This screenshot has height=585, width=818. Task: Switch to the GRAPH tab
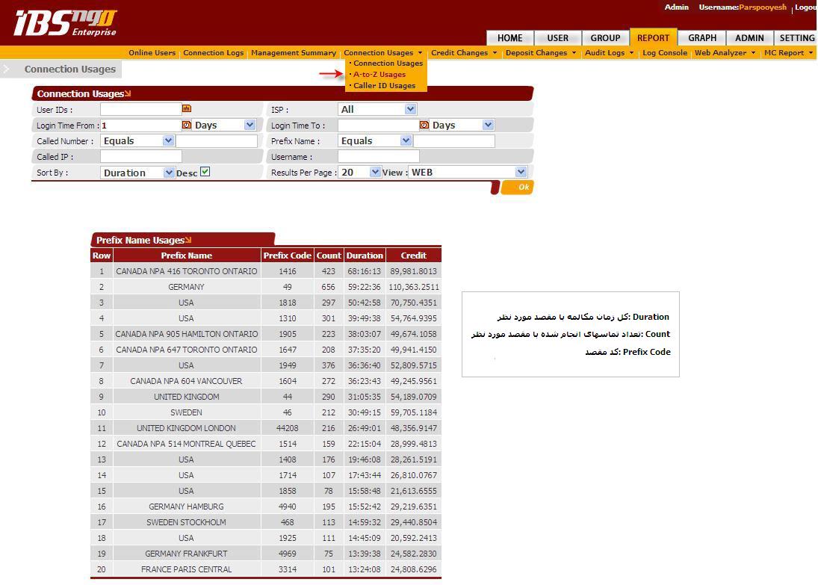[701, 38]
